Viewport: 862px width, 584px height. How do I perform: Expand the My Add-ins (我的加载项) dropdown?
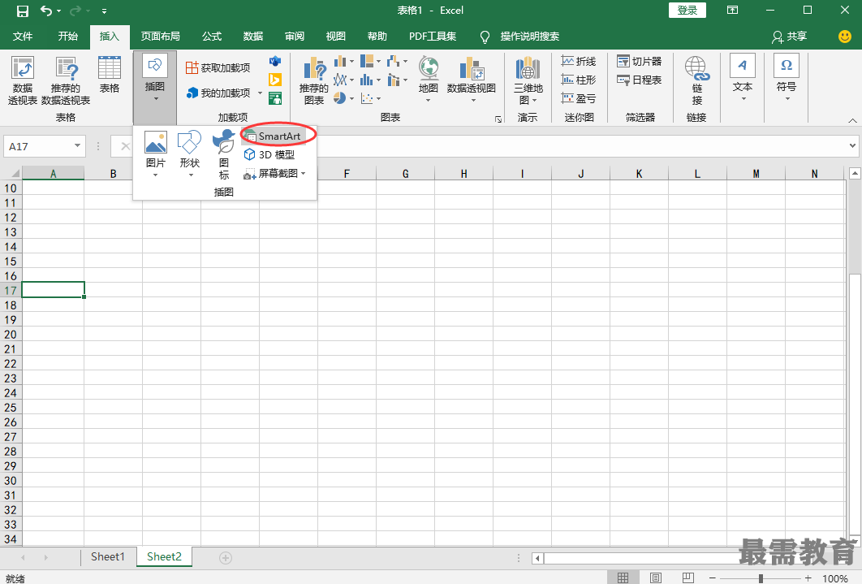point(260,93)
